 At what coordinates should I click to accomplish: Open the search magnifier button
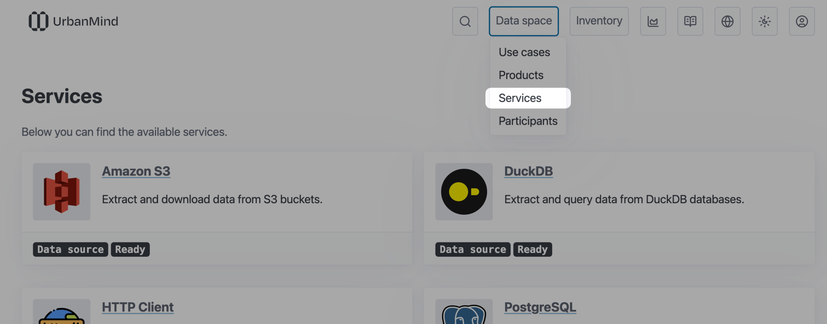point(465,21)
